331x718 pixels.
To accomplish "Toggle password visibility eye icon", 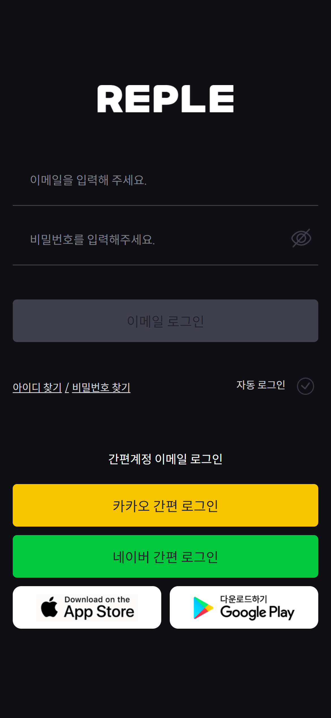I will tap(301, 238).
